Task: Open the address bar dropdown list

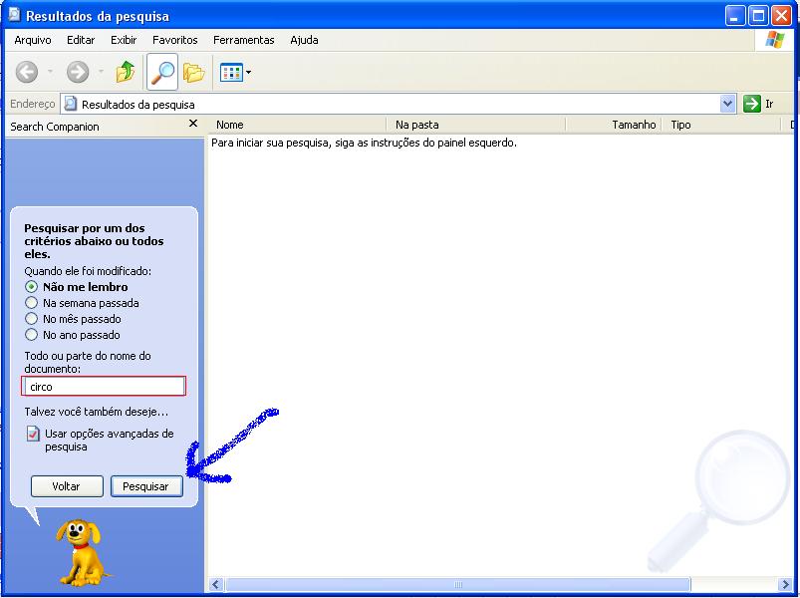Action: click(727, 104)
